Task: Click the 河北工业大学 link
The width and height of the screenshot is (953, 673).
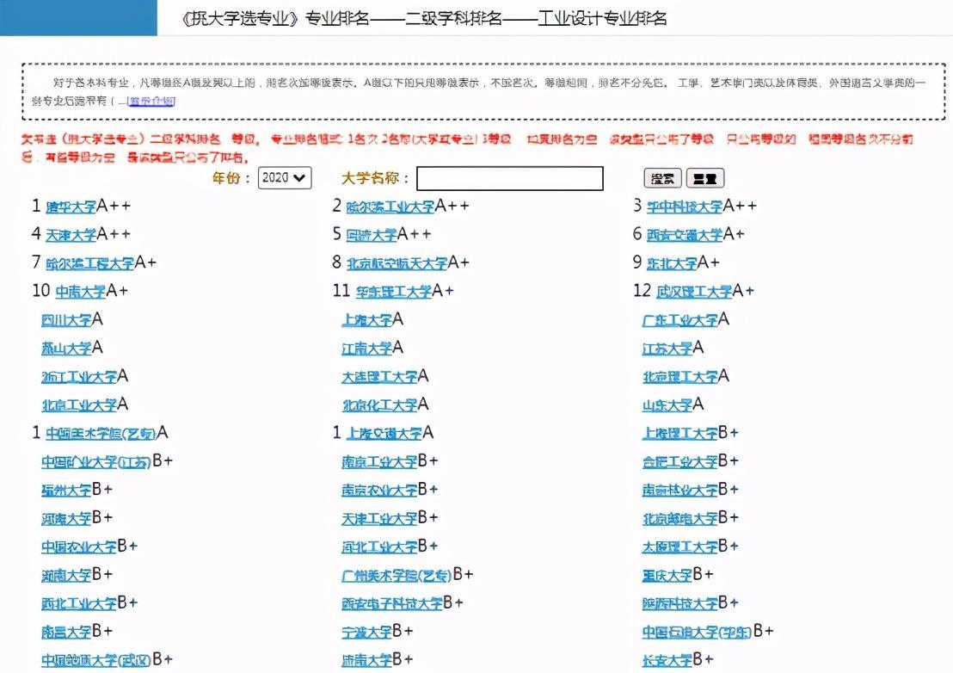Action: (x=379, y=547)
